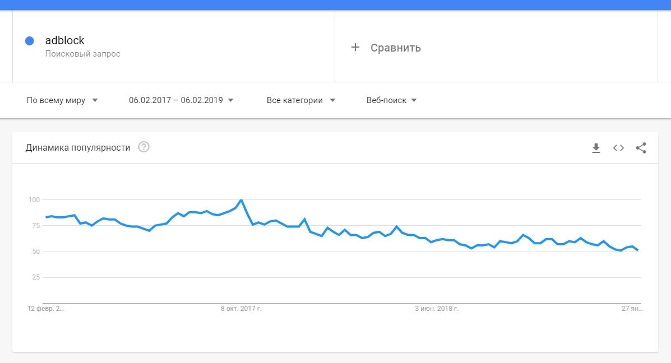Click the 8 окт. 2017 г. axis label
The width and height of the screenshot is (671, 363).
pos(241,309)
